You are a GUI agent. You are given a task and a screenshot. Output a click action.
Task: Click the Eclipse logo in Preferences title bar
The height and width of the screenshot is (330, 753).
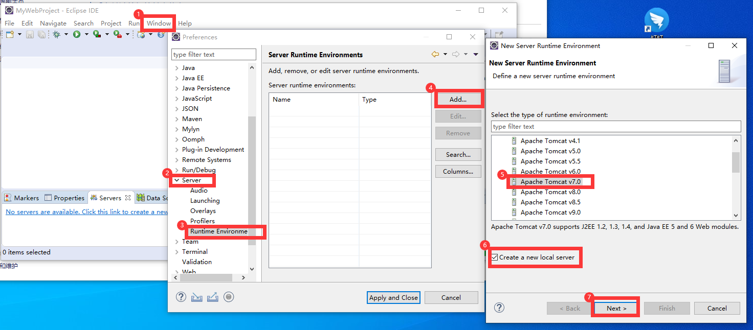pyautogui.click(x=176, y=37)
